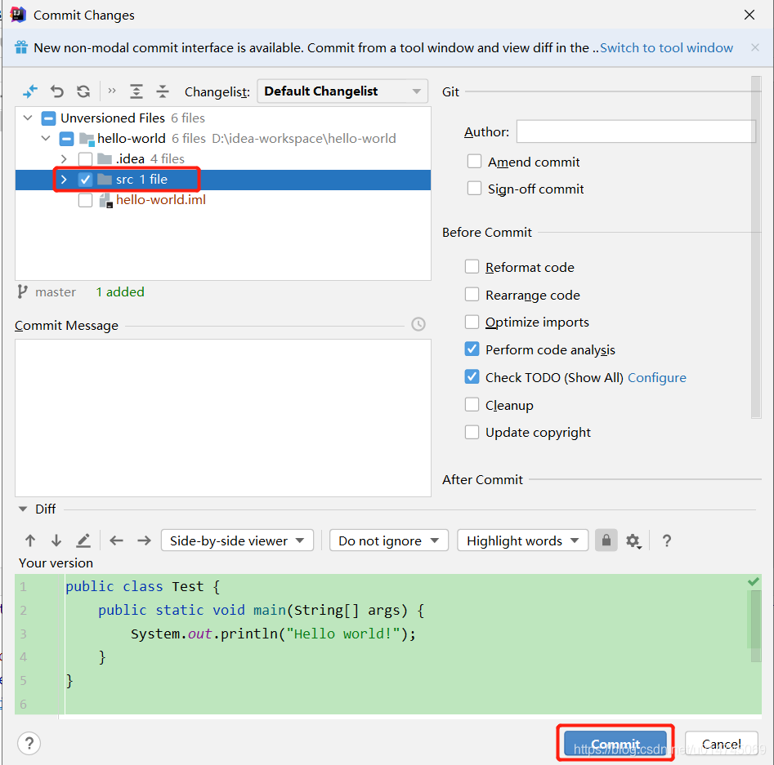Click the Expand All icon
Screen dimensions: 774x765
[x=136, y=91]
